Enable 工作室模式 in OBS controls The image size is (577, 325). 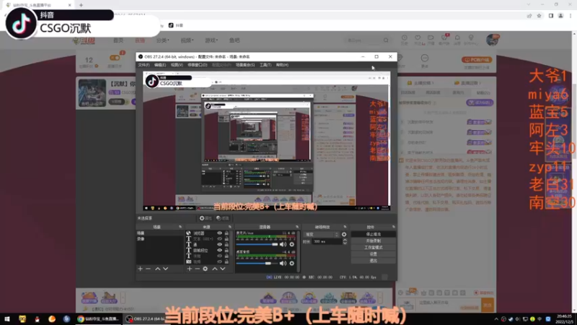point(373,248)
